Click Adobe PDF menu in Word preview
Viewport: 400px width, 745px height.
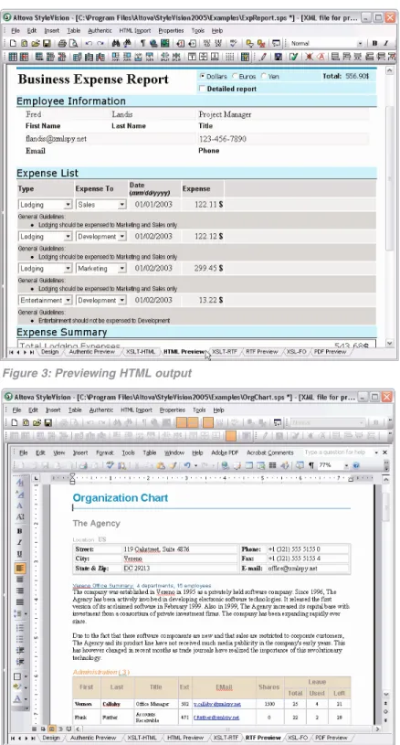point(225,452)
